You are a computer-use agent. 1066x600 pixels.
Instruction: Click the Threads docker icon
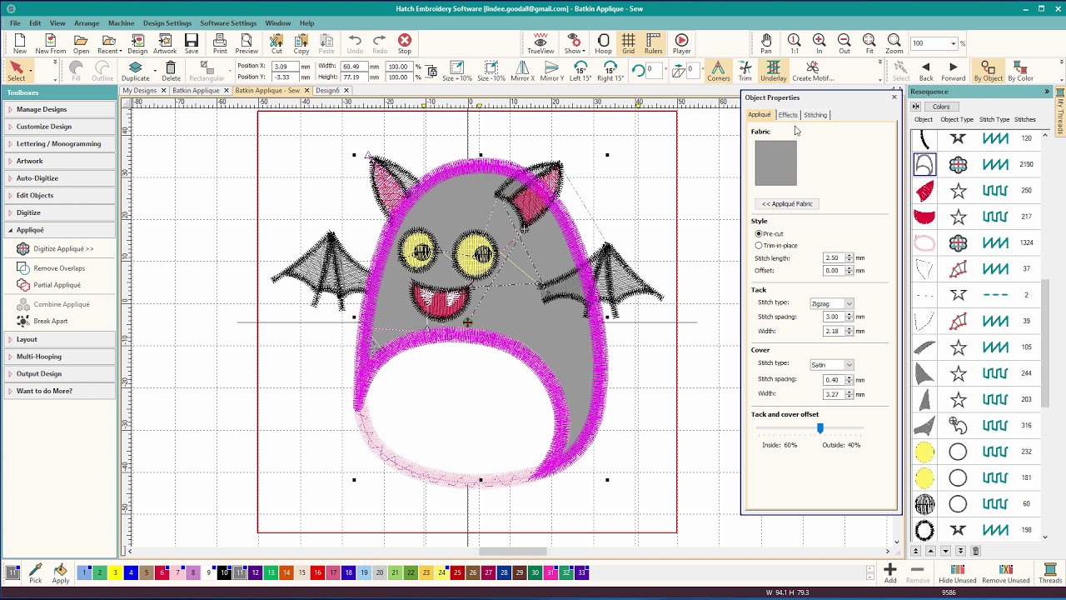click(x=1050, y=572)
